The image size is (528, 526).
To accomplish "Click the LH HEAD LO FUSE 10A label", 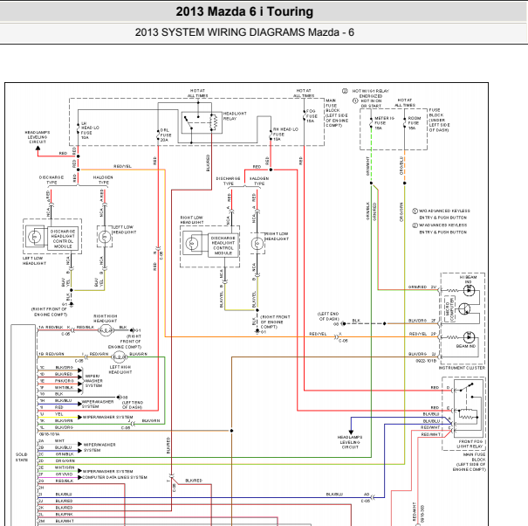I will (90, 130).
